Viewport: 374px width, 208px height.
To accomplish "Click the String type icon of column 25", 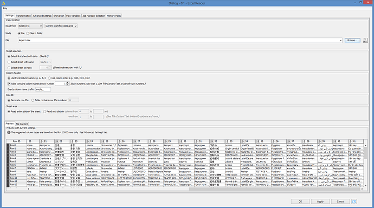I will click(103, 141).
